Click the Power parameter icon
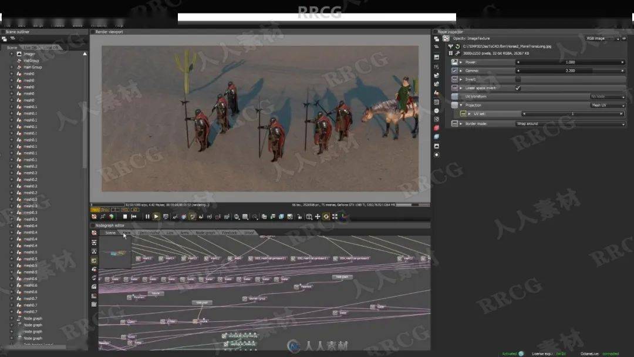The image size is (634, 357). tap(454, 62)
